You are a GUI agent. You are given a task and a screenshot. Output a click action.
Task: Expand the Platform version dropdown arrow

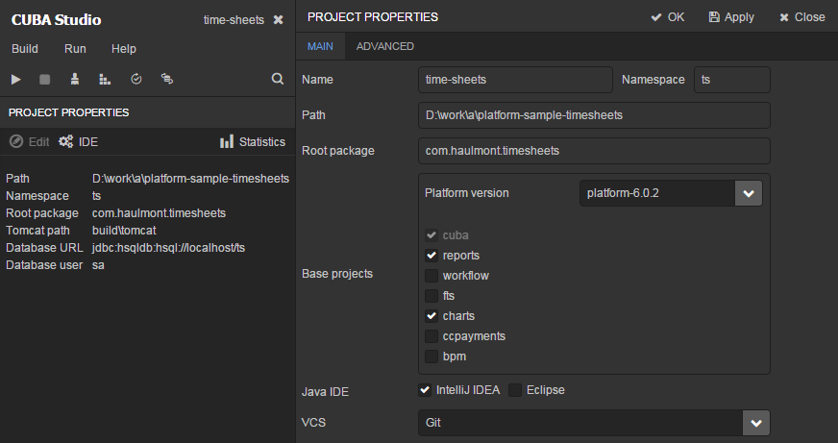click(x=749, y=193)
